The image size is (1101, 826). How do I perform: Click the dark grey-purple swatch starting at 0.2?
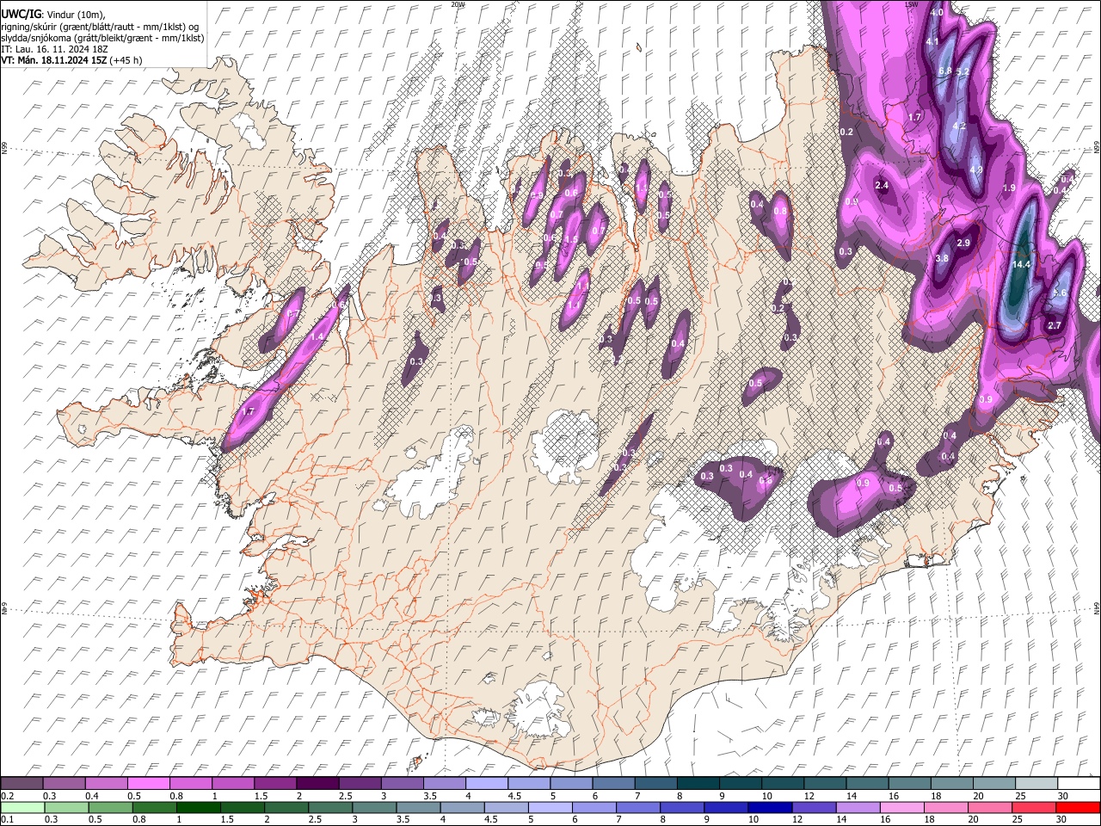coord(22,783)
